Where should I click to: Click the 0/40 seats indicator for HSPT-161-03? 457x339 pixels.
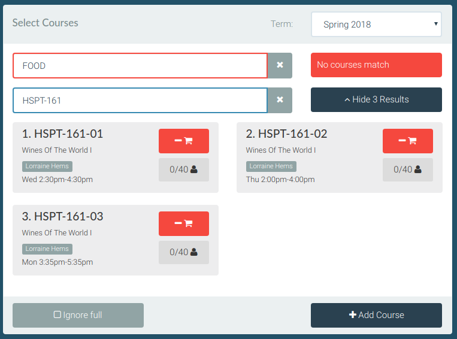(184, 252)
